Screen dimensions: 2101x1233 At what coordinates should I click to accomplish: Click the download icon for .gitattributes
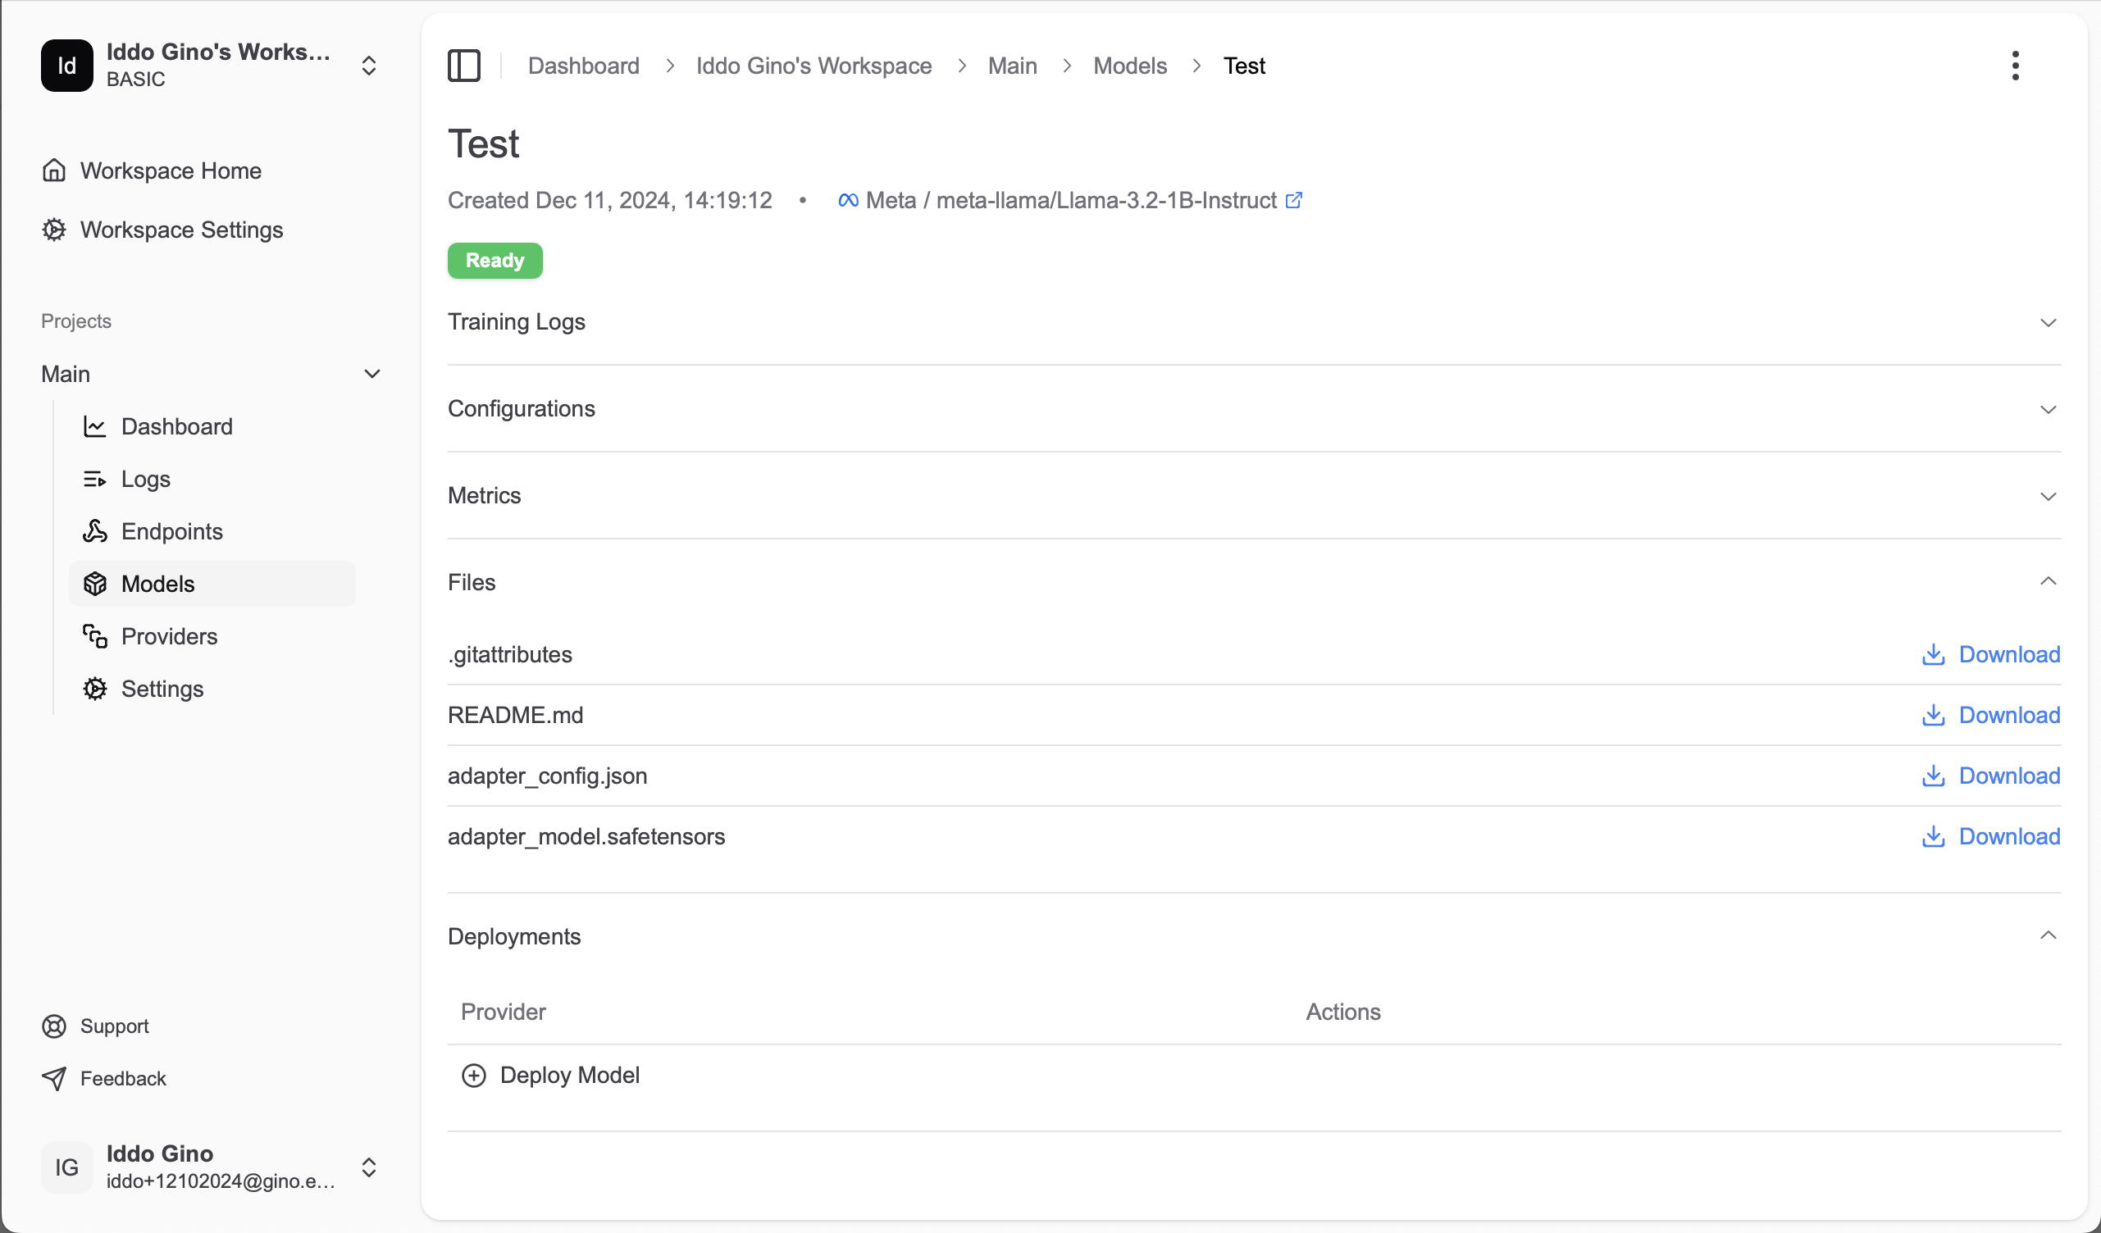[x=1933, y=654]
